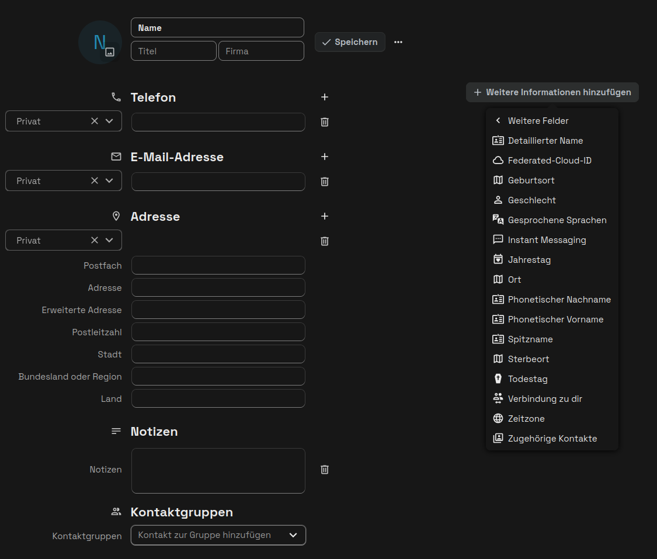Viewport: 657px width, 559px height.
Task: Delete the Notizen field with trash icon
Action: tap(325, 470)
